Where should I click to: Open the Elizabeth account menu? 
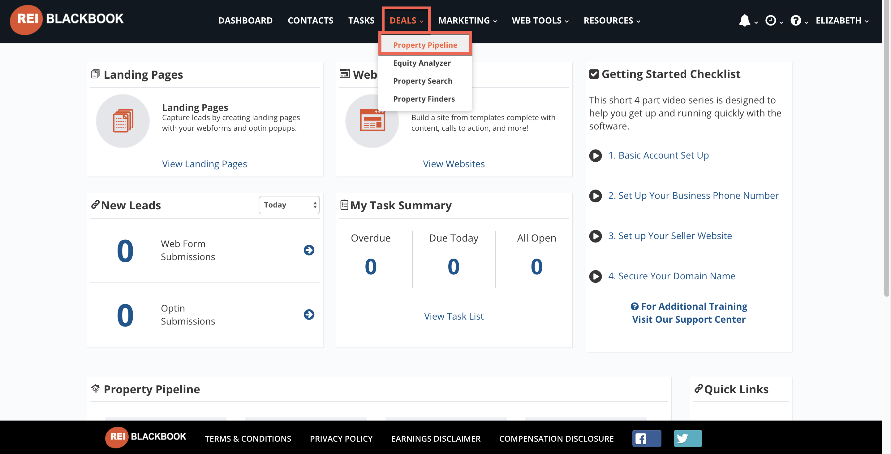click(842, 20)
